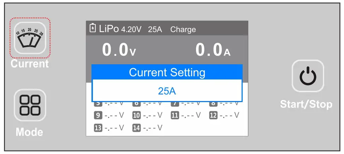Click the 25A current value in header
The height and width of the screenshot is (154, 344).
click(x=155, y=29)
